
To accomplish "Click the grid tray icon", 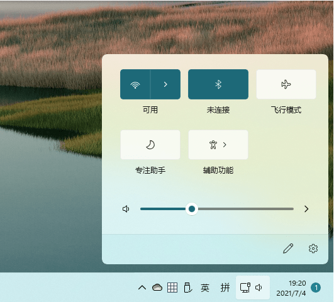I will click(172, 288).
